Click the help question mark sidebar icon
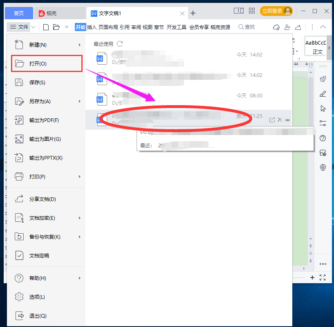The width and height of the screenshot is (334, 327). pos(323,138)
